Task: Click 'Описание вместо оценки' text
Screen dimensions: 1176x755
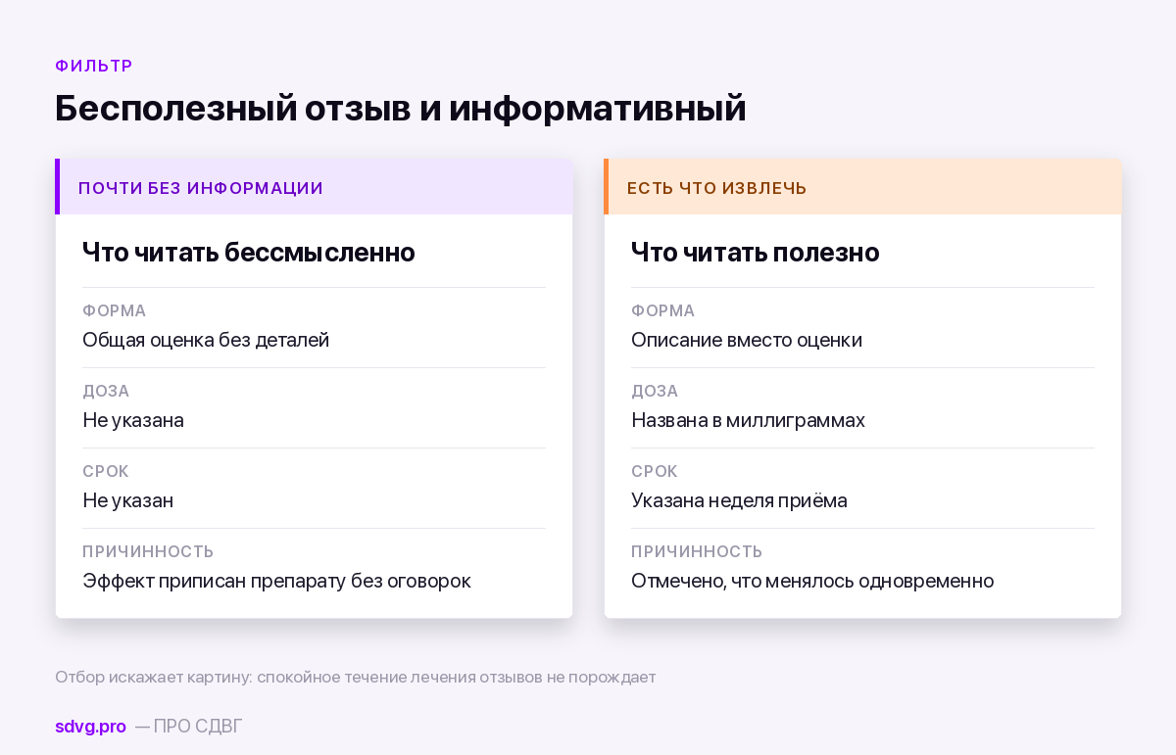Action: tap(747, 341)
